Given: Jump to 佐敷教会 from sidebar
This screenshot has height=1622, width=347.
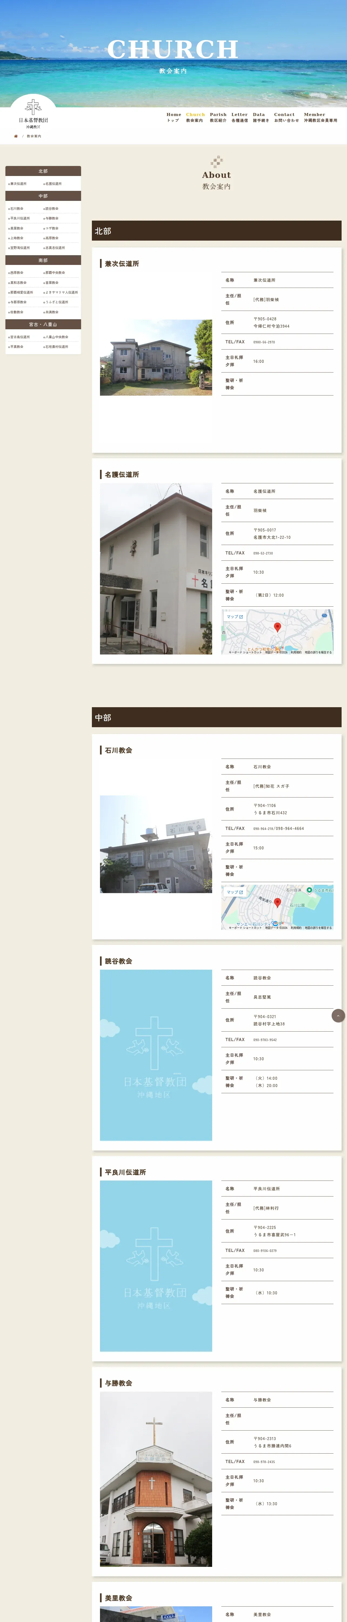Looking at the screenshot, I should click(x=16, y=312).
